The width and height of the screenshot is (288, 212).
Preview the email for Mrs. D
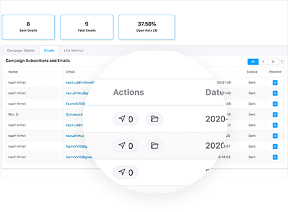pyautogui.click(x=275, y=115)
